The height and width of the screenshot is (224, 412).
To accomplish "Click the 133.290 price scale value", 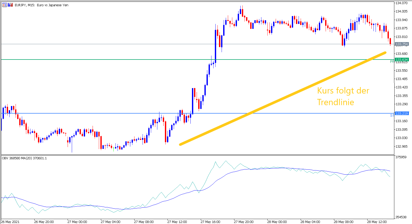I will click(402, 104).
